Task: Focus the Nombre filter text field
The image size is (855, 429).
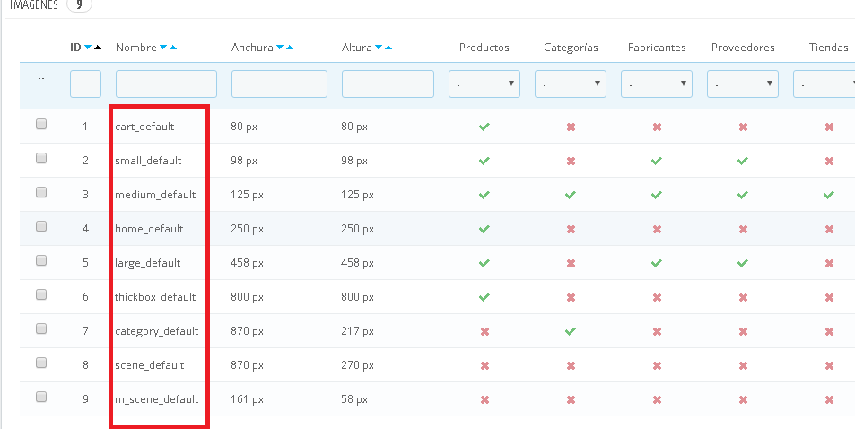Action: click(x=166, y=84)
